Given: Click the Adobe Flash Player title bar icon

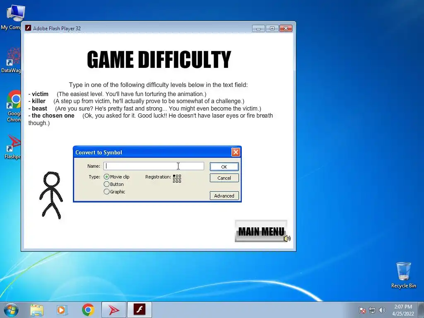Looking at the screenshot, I should 28,28.
